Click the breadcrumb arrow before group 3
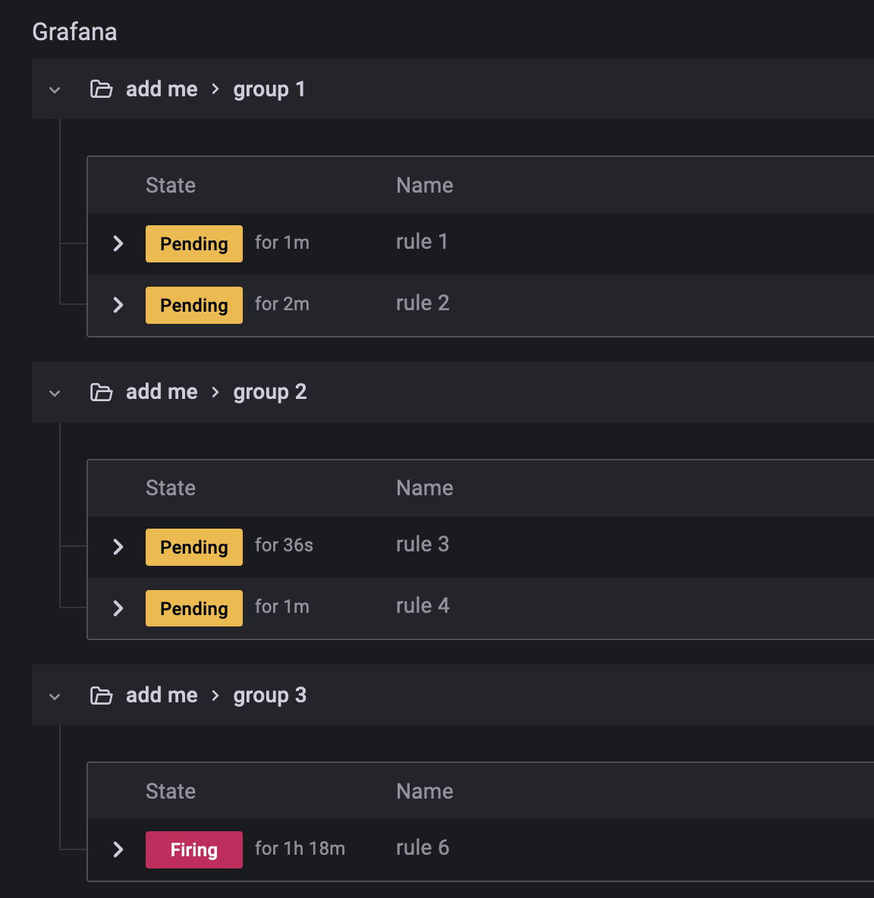The width and height of the screenshot is (874, 898). point(215,695)
